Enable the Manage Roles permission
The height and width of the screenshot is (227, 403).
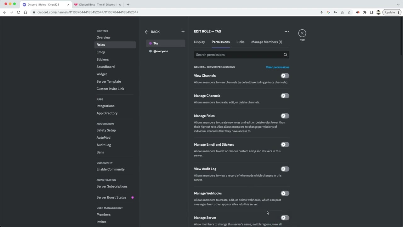tap(285, 116)
